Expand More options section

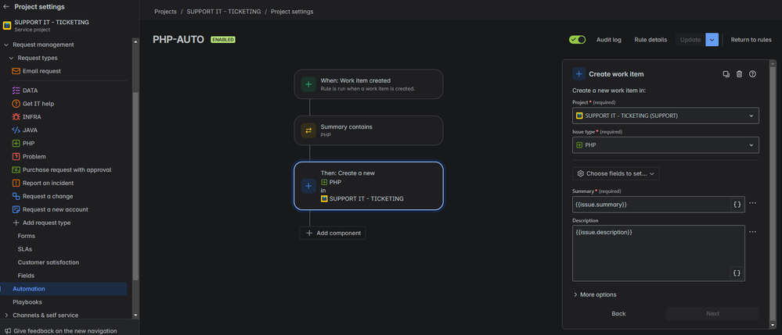pyautogui.click(x=594, y=294)
